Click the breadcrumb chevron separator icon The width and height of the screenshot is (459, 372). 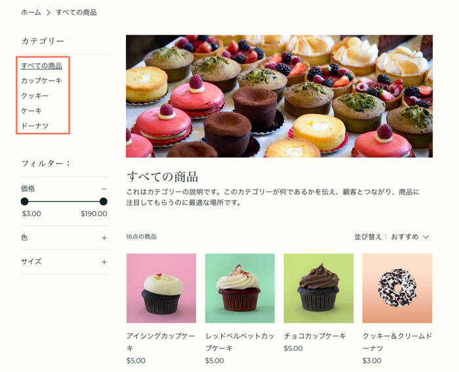click(48, 12)
